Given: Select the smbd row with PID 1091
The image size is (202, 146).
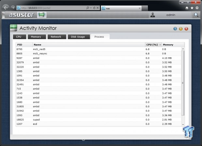Looking at the screenshot, I should (x=98, y=75).
